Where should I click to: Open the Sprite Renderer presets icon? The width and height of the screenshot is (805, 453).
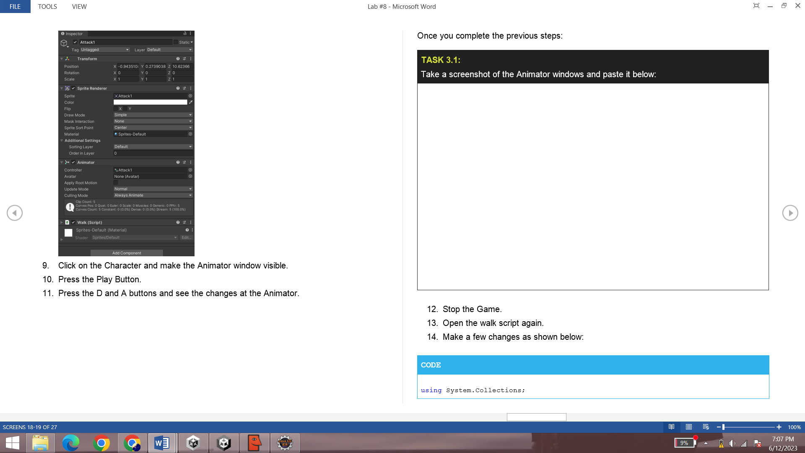click(184, 89)
